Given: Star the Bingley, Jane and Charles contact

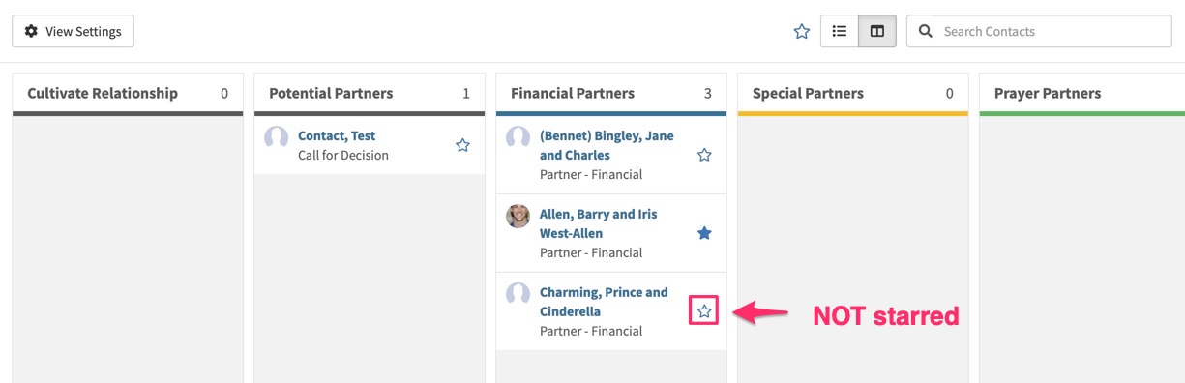Looking at the screenshot, I should pos(704,155).
